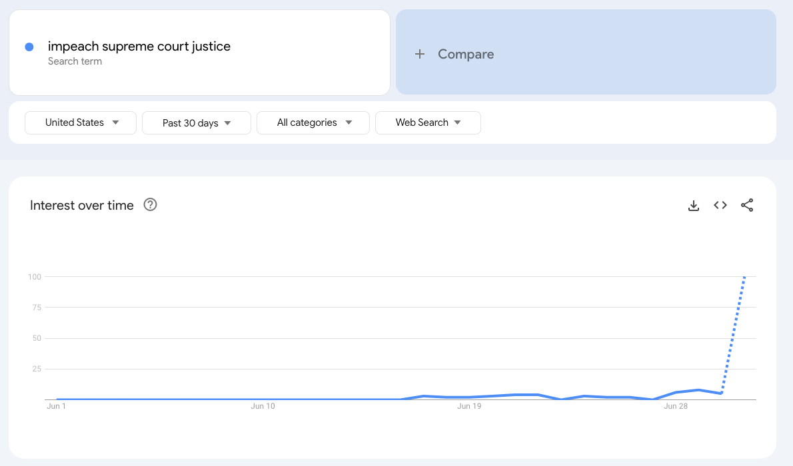Viewport: 793px width, 466px height.
Task: Open the Web Search type dropdown
Action: click(428, 122)
